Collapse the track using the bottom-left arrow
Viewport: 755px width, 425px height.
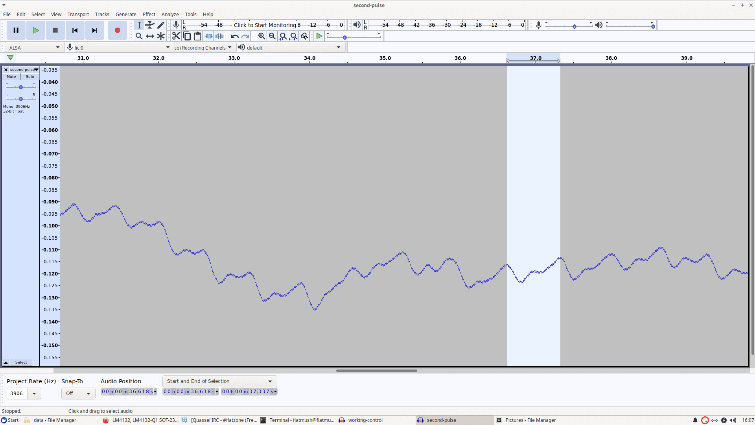(6, 362)
